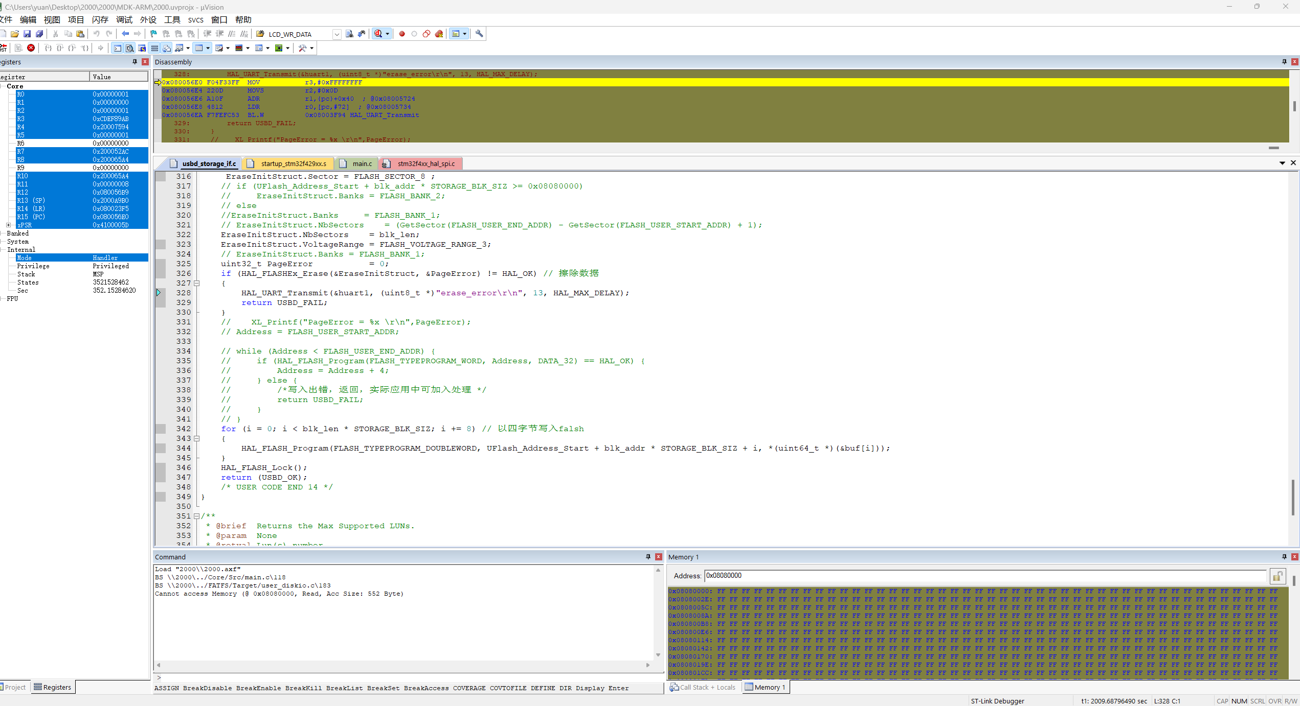The height and width of the screenshot is (706, 1300).
Task: Open the 闪存 (Flash) menu
Action: tap(100, 20)
